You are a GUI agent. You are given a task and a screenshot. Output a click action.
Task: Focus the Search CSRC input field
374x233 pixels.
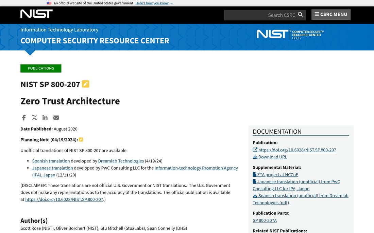pyautogui.click(x=260, y=15)
